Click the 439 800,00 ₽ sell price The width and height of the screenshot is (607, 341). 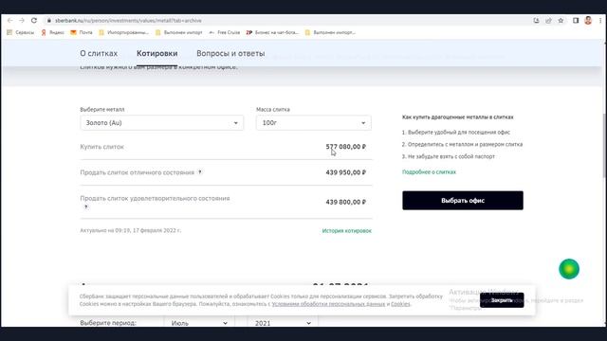coord(345,202)
